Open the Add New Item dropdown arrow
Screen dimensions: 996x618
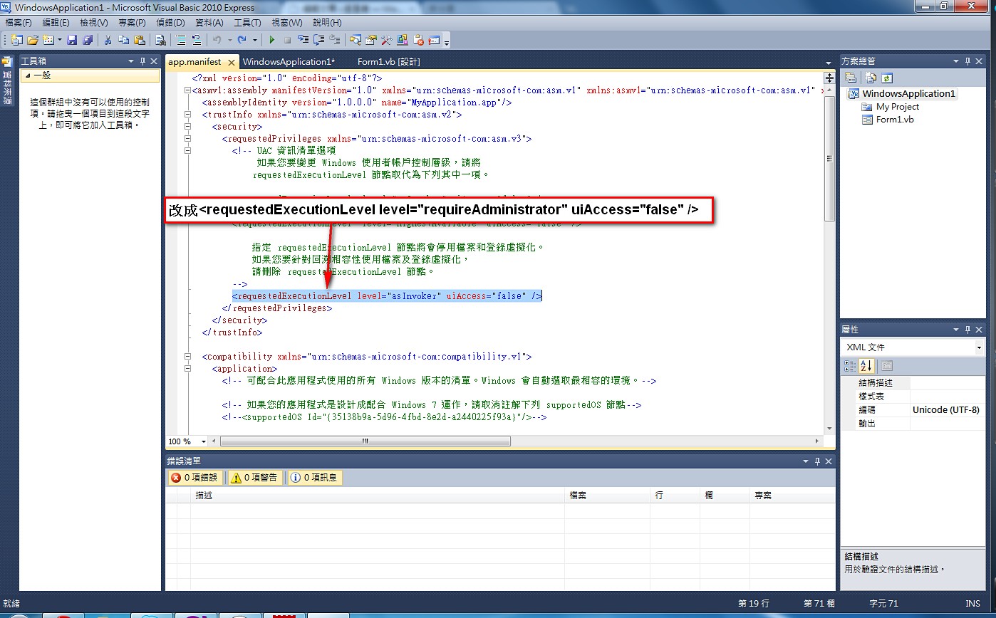click(60, 40)
